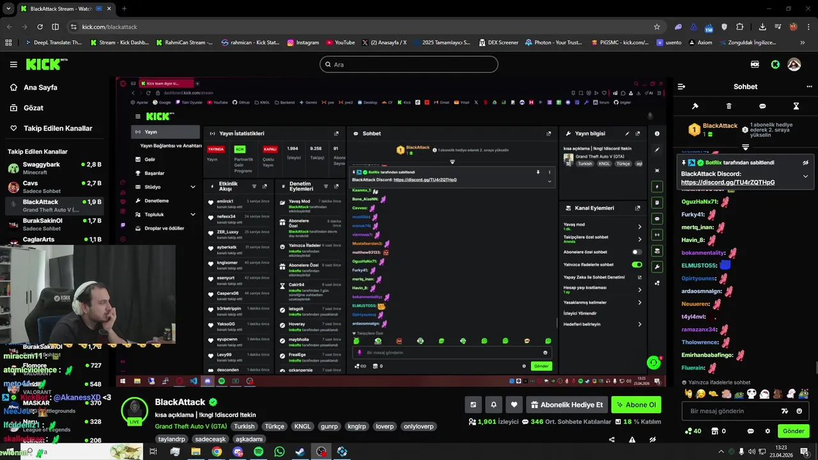Select the Turkish category tag
The height and width of the screenshot is (460, 818).
pos(244,426)
